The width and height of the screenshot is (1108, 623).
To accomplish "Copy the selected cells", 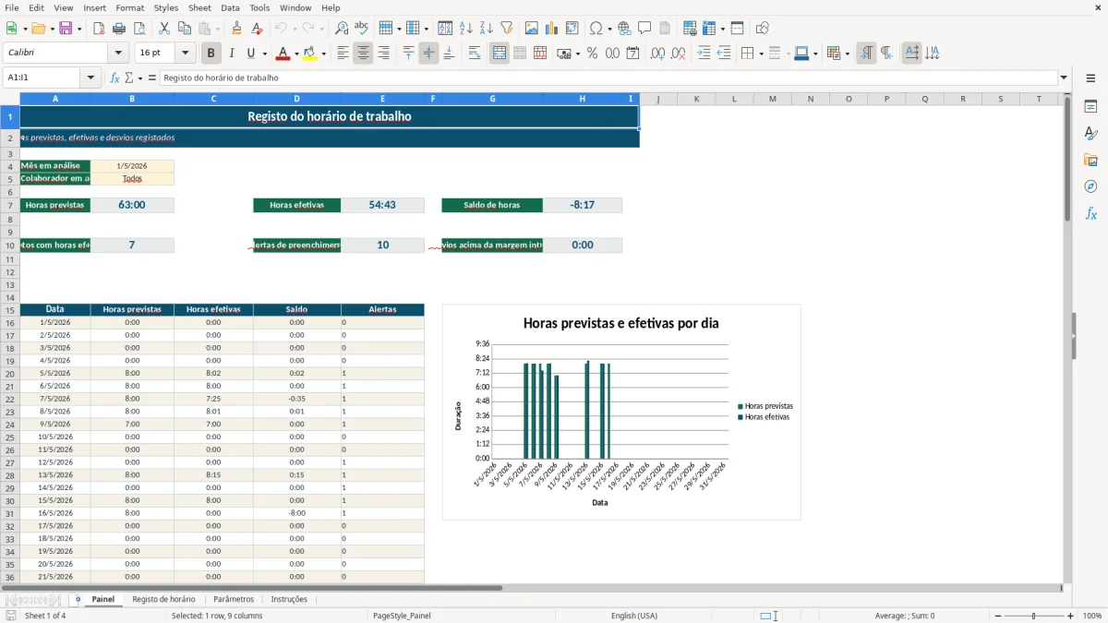I will pos(185,29).
